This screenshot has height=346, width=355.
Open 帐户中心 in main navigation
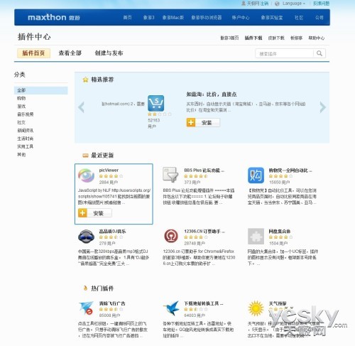coord(241,17)
